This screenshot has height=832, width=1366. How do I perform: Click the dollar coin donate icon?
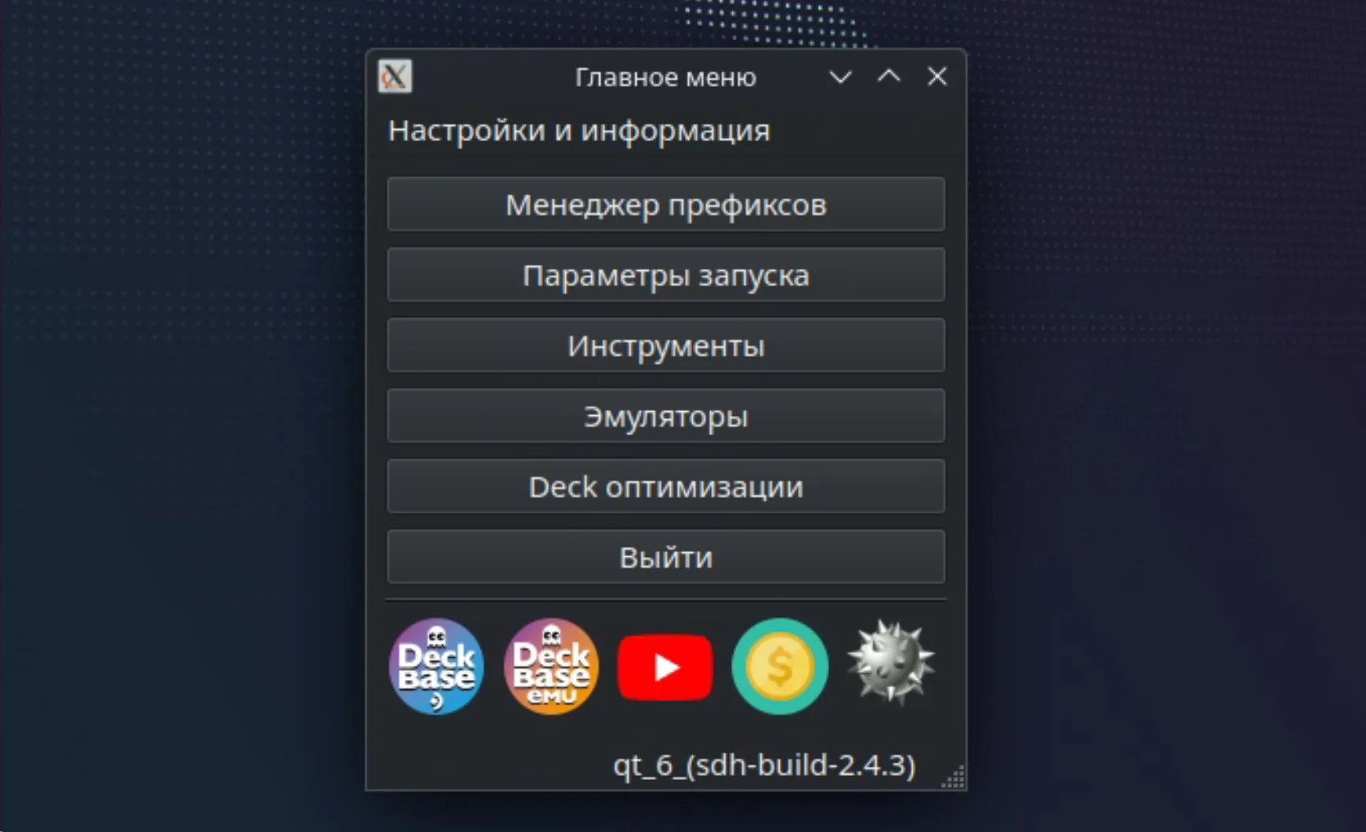(780, 667)
